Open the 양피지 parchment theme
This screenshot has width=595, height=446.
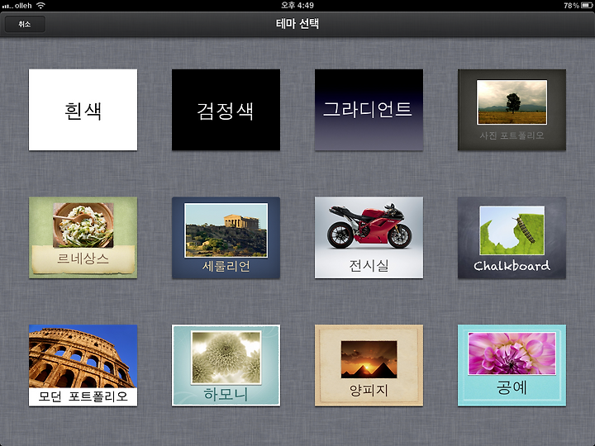(x=369, y=365)
